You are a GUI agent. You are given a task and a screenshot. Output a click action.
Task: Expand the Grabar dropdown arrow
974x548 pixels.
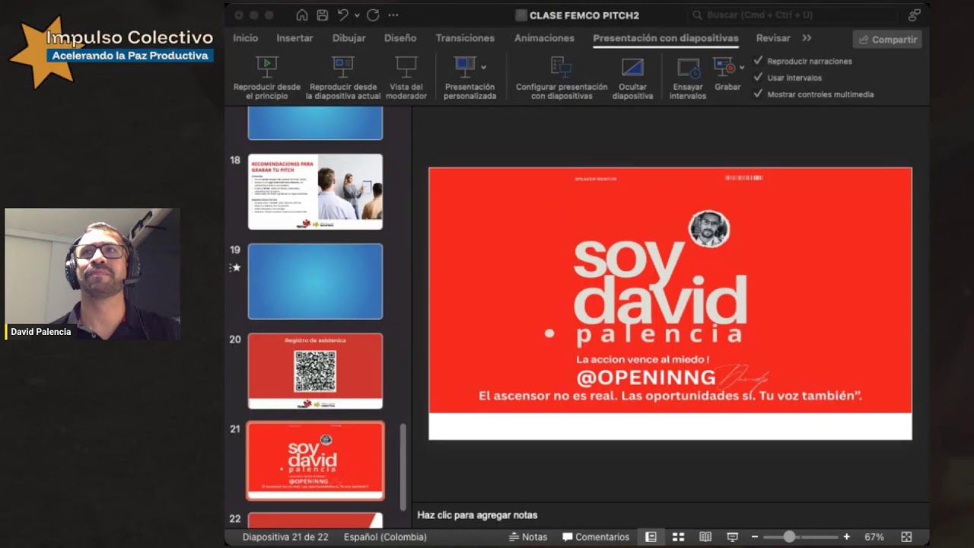coord(742,67)
